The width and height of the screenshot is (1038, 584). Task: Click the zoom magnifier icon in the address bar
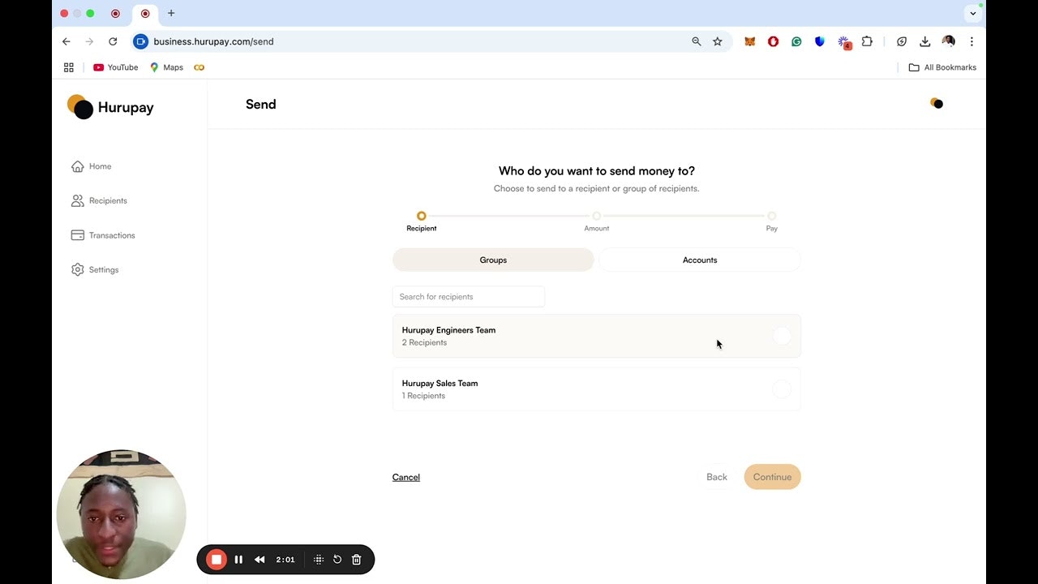[x=696, y=41]
